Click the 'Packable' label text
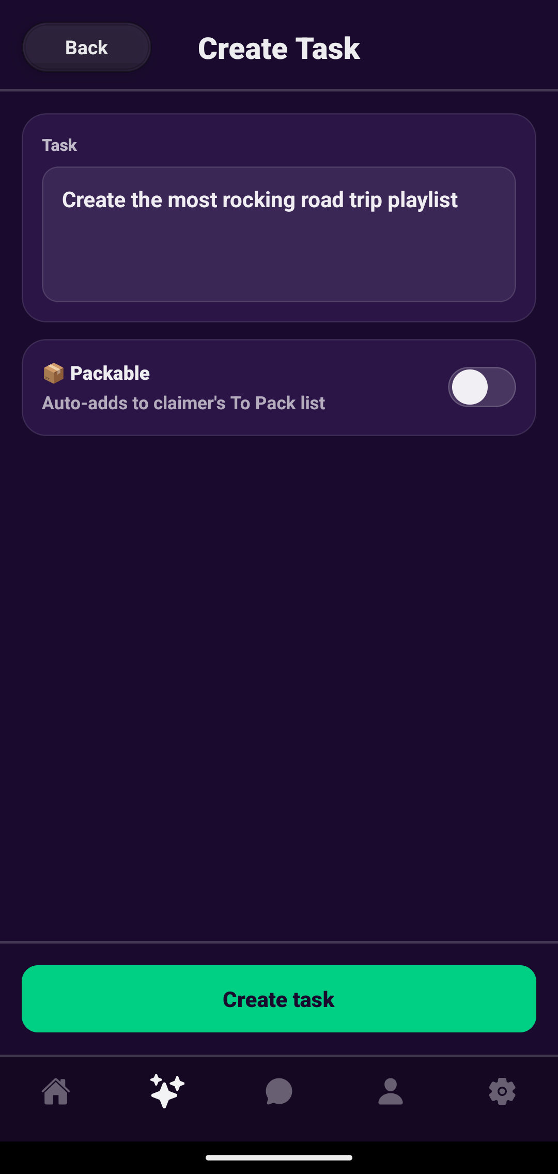Screen dimensions: 558x1174 [x=110, y=373]
